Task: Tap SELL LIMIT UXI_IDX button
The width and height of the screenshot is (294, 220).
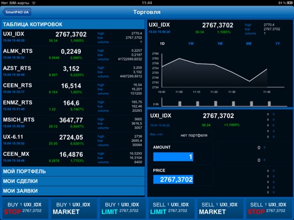Action: click(x=171, y=208)
